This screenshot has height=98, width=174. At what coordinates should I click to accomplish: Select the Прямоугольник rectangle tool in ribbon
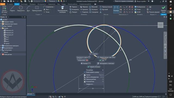(37, 9)
